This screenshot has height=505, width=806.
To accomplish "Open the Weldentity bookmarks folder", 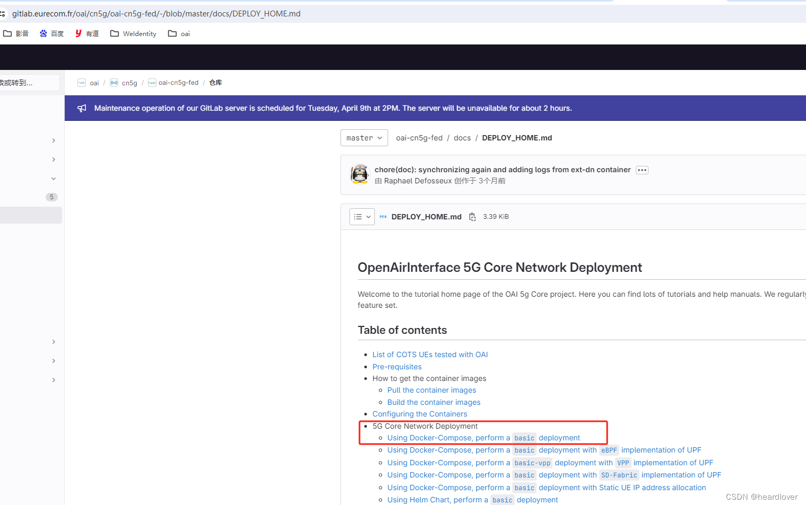I will pos(133,33).
